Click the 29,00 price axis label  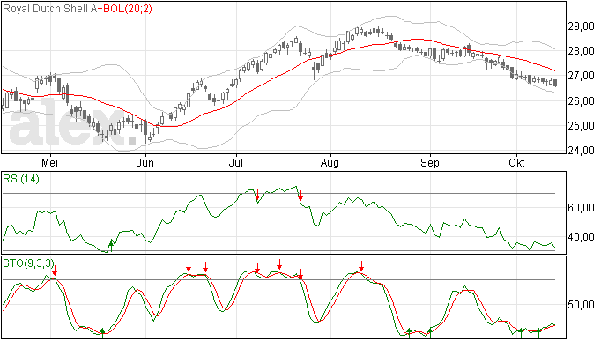tap(581, 26)
